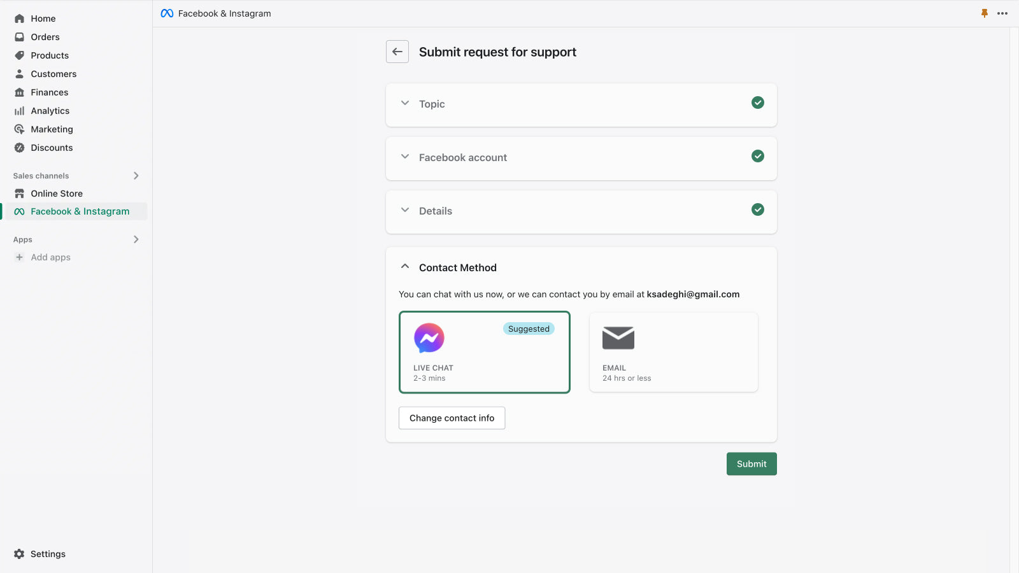Select the Live Chat contact method
Screen dimensions: 1019x573
click(484, 352)
